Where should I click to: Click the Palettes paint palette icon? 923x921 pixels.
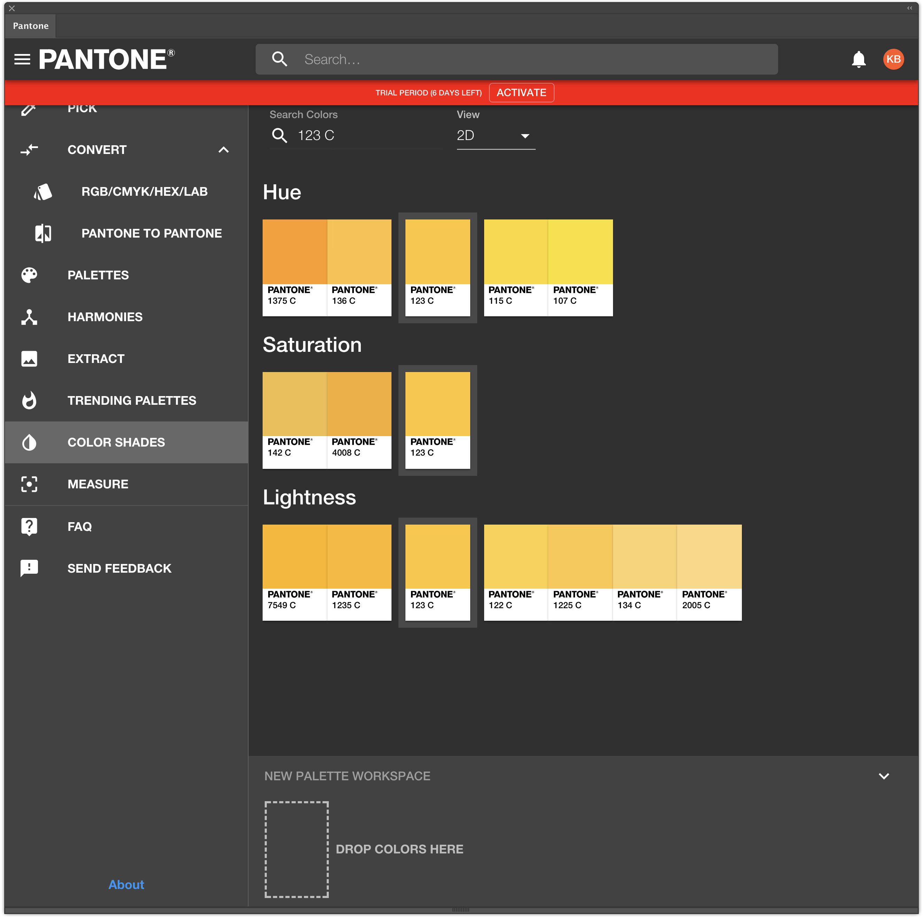[29, 275]
